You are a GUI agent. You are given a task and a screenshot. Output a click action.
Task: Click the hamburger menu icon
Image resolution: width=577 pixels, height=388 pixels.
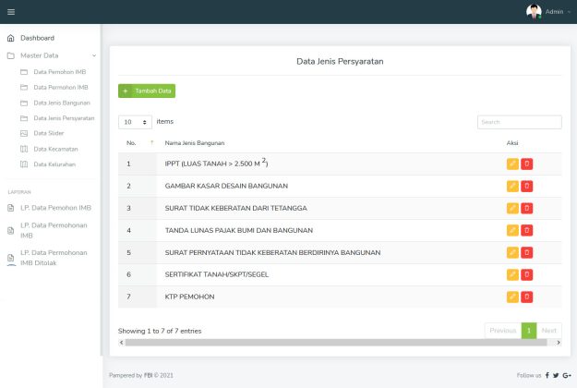pyautogui.click(x=11, y=12)
